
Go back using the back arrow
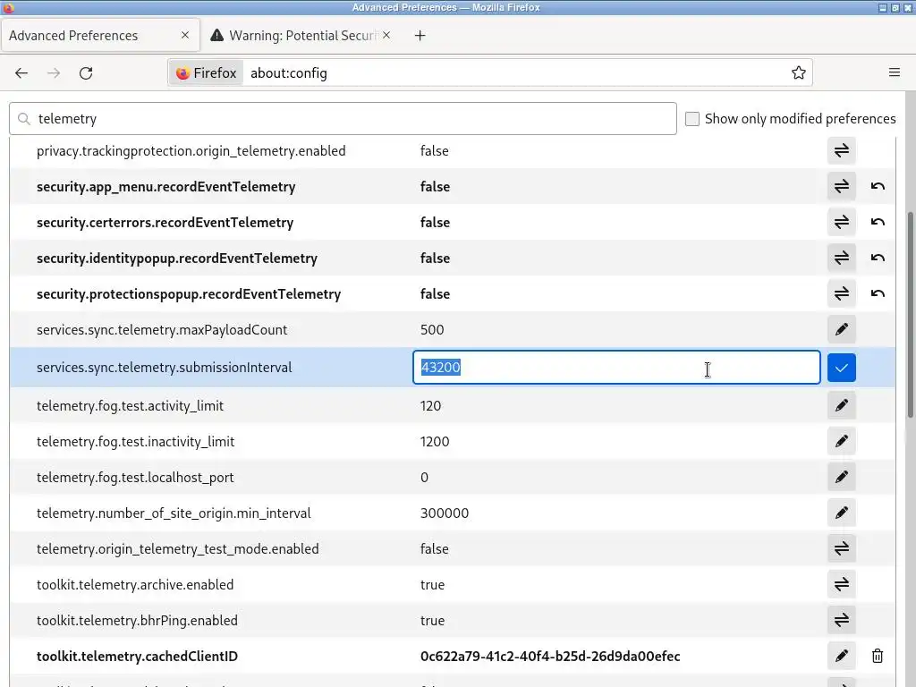click(21, 73)
